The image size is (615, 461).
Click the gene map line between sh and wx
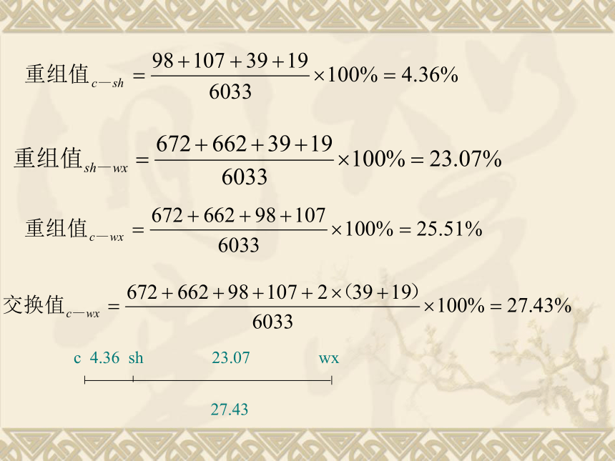pyautogui.click(x=232, y=380)
